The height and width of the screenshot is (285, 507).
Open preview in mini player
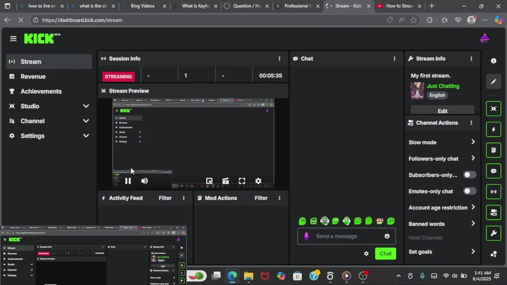coord(209,181)
